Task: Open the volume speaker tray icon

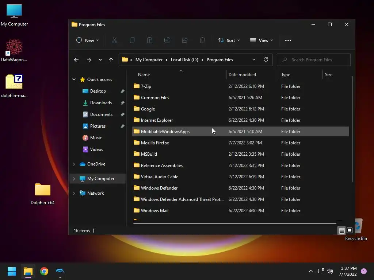Action: pyautogui.click(x=330, y=271)
